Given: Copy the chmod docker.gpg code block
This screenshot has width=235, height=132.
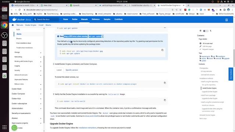Looking at the screenshot, I should click(162, 50).
